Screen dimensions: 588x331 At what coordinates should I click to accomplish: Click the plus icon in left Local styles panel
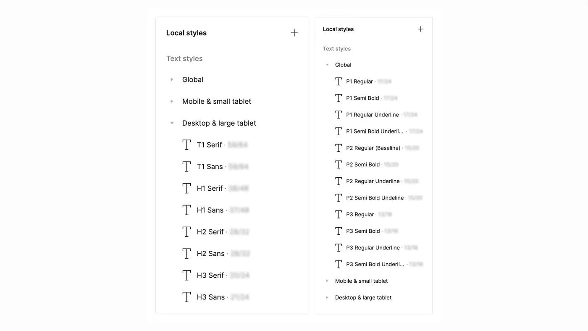click(294, 33)
